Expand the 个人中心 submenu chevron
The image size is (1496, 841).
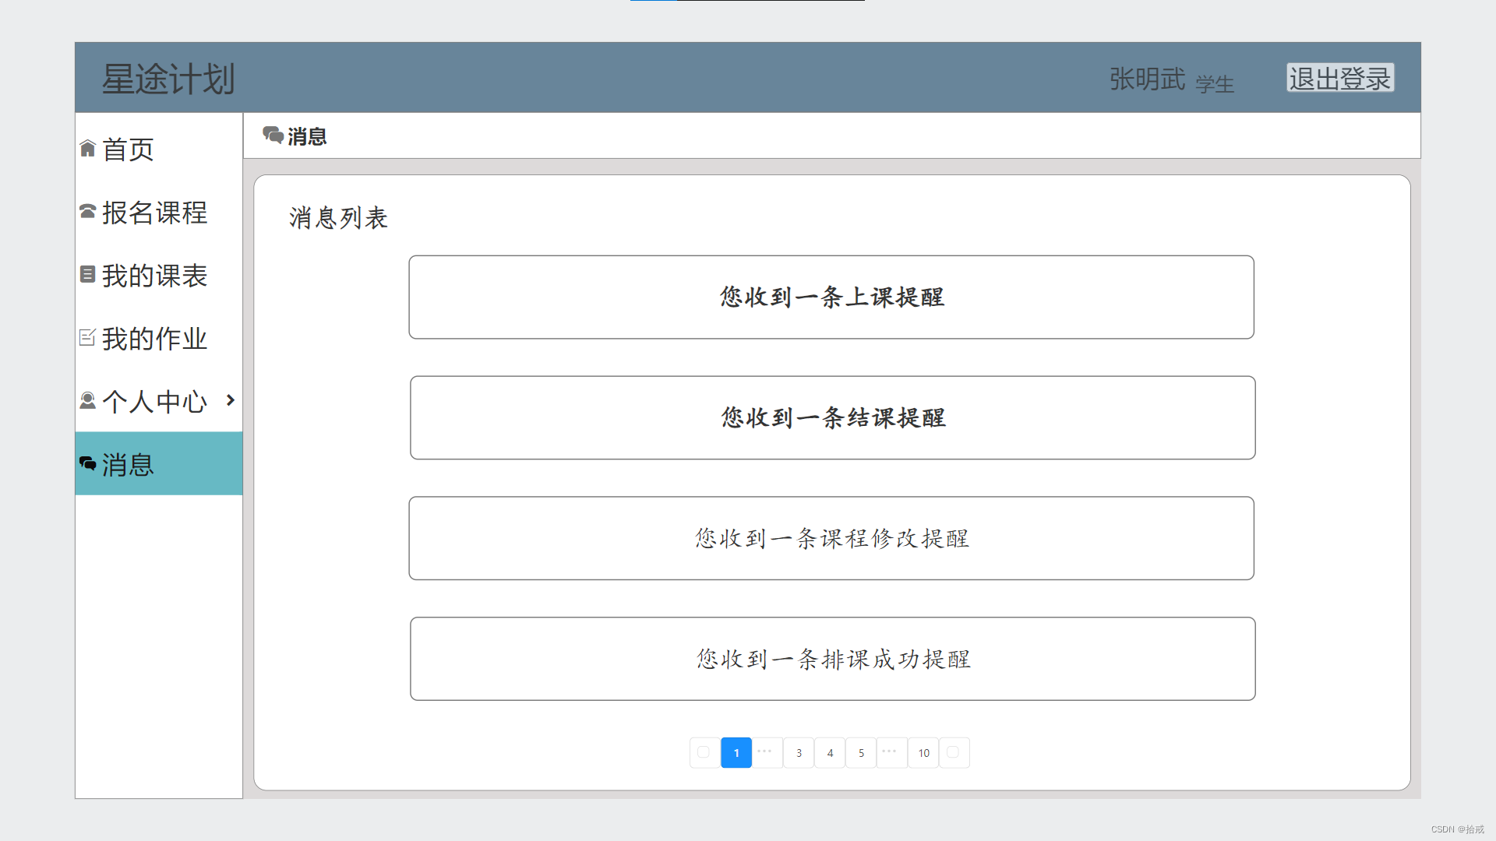click(230, 400)
